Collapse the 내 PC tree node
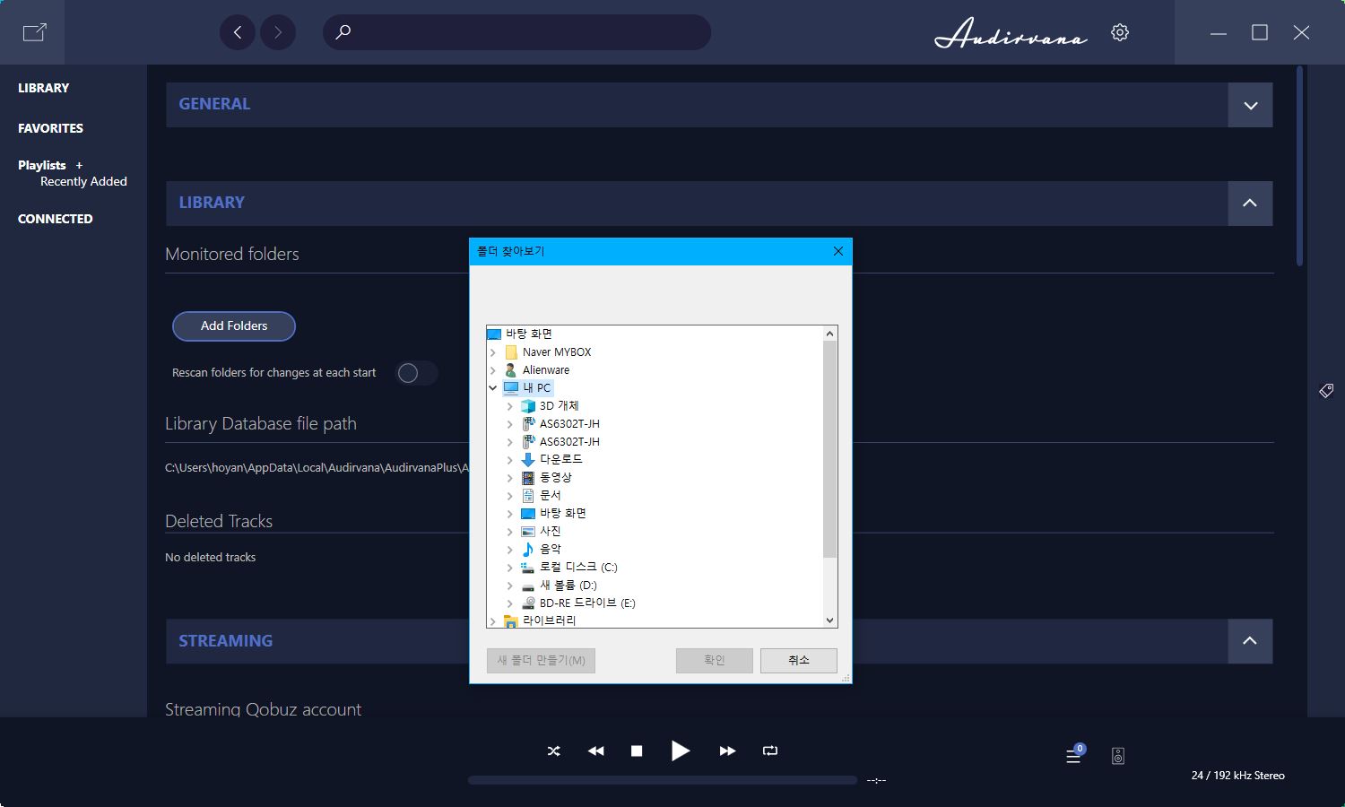 (492, 388)
